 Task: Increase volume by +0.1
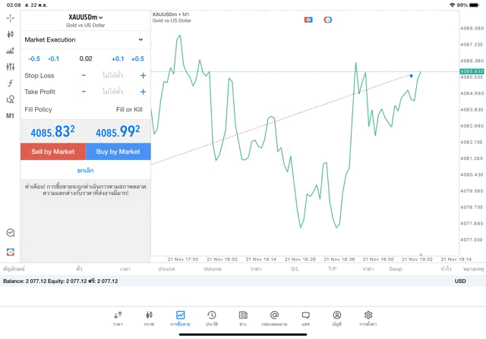(x=118, y=58)
